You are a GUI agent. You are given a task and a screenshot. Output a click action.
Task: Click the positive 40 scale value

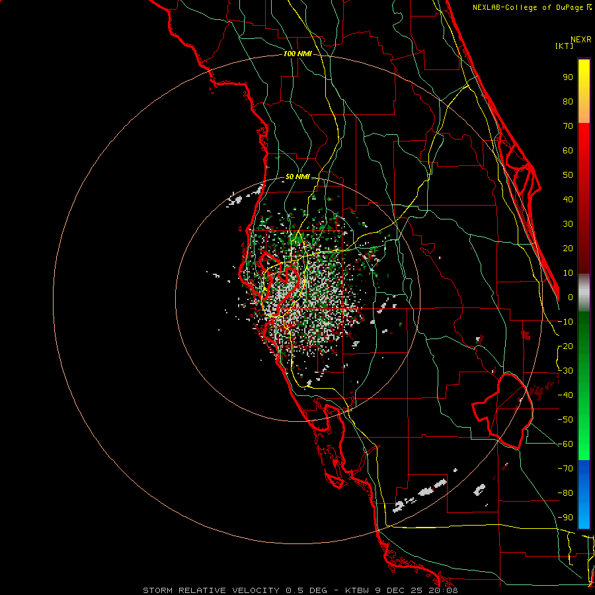pyautogui.click(x=568, y=199)
